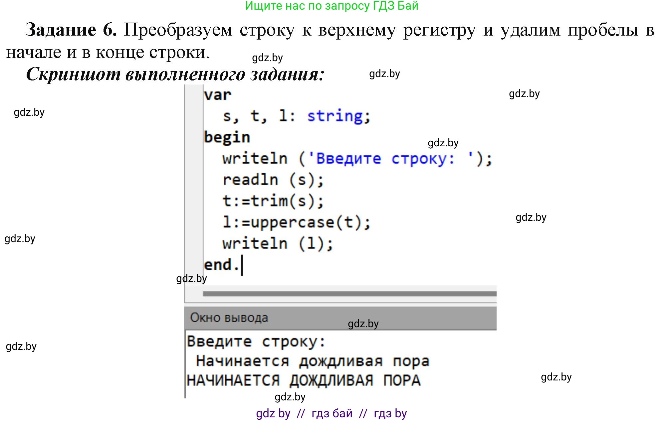Click the 'gdz by // гдз бай // гдз by' footer link

coord(332,413)
